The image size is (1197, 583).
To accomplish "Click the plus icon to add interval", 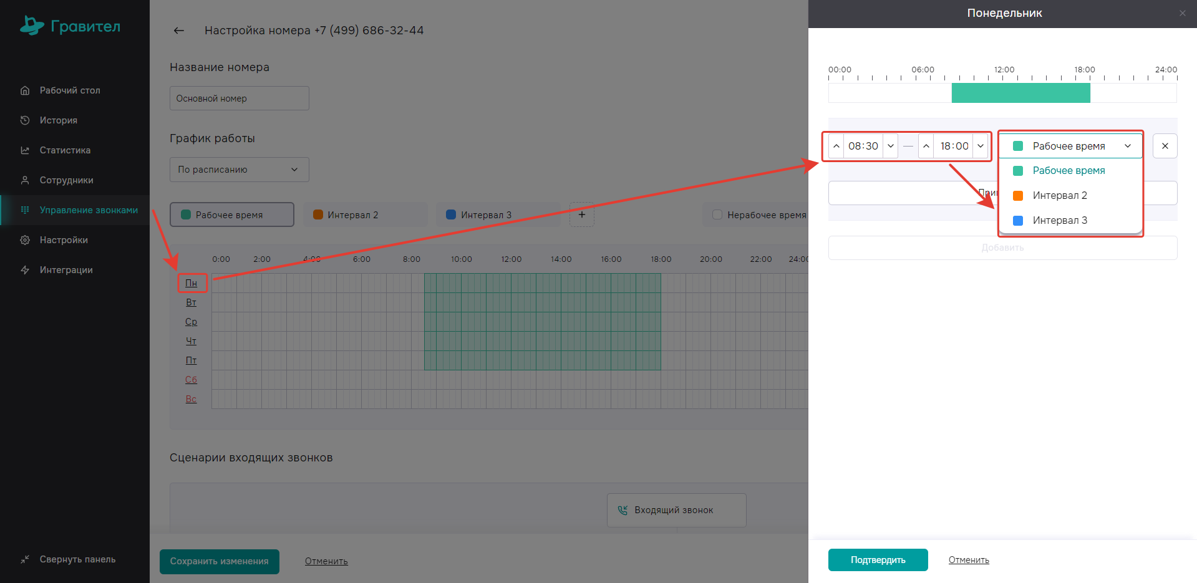I will coord(581,214).
